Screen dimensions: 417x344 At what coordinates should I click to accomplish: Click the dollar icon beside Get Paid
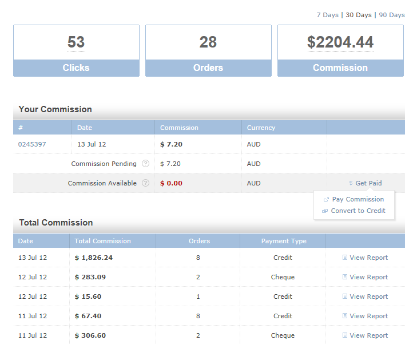tap(351, 183)
